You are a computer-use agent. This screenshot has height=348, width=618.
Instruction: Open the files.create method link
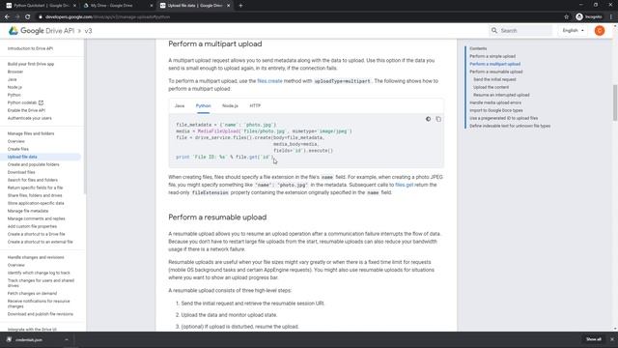click(269, 81)
